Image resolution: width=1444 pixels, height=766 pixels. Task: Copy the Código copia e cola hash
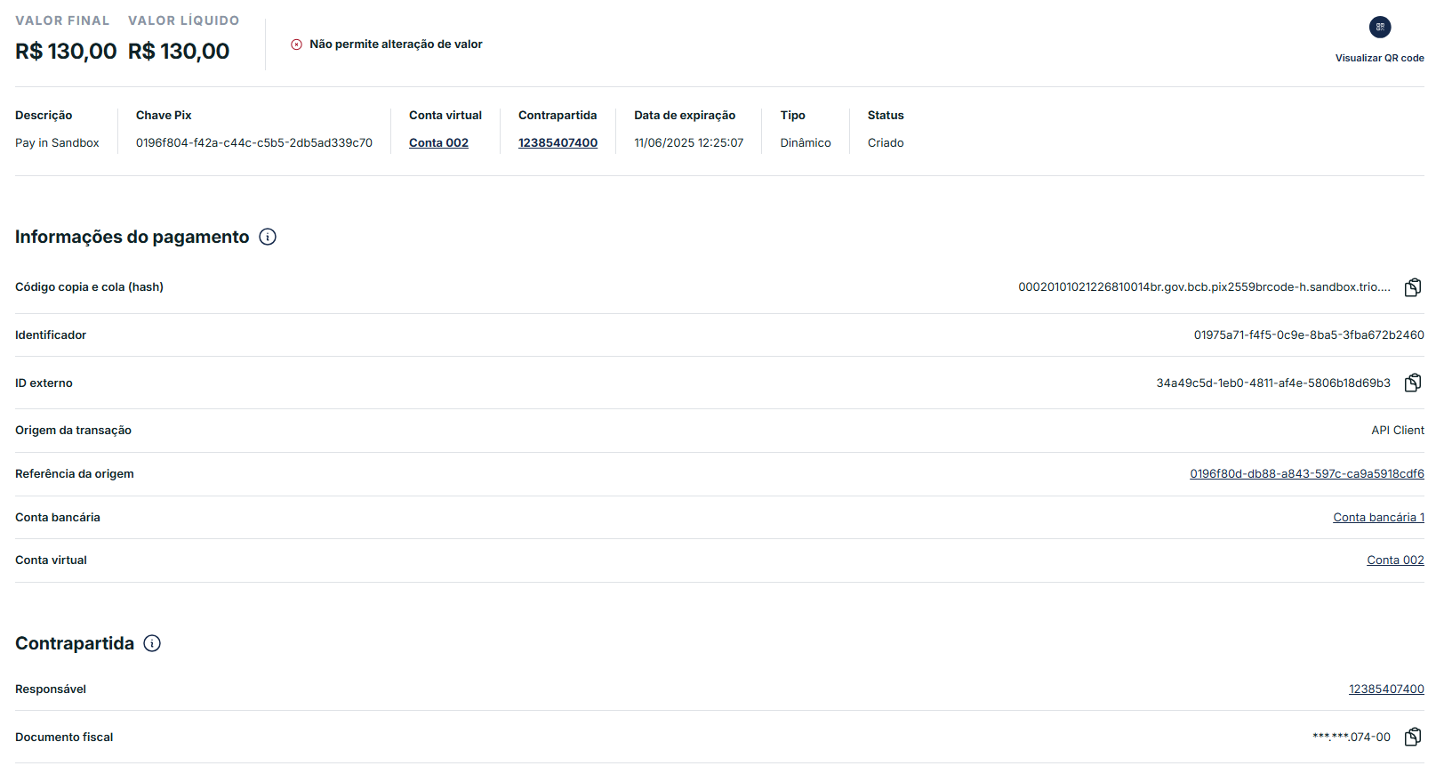[1412, 287]
